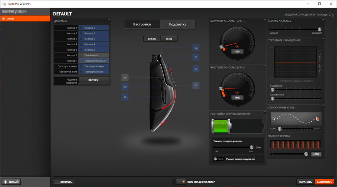Click the battery level indicator

(x=237, y=126)
